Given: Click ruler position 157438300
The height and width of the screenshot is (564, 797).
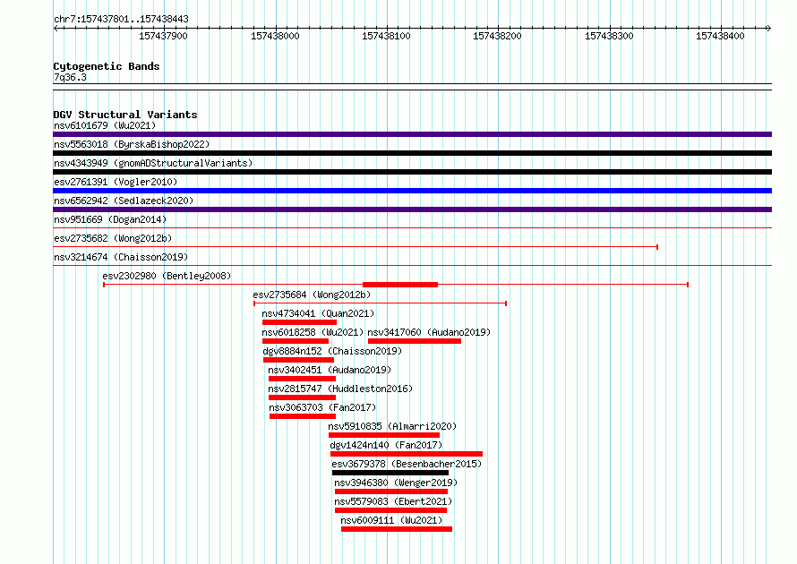Looking at the screenshot, I should coord(609,36).
